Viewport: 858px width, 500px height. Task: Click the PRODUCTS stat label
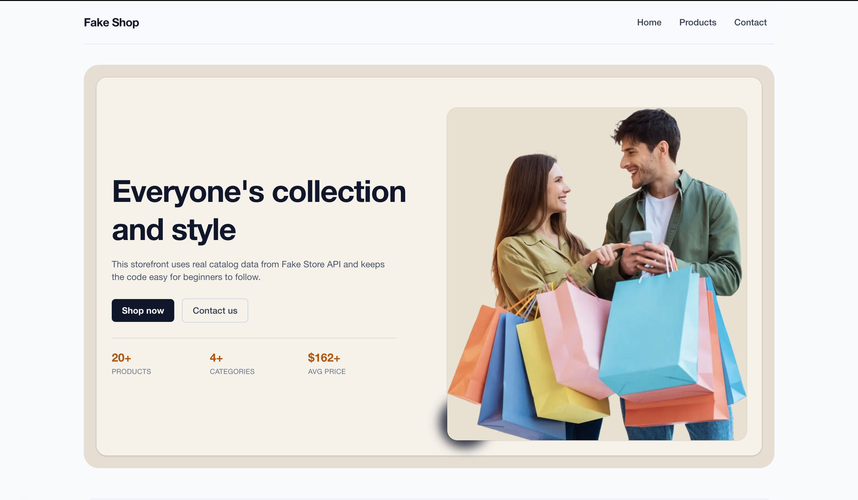coord(131,371)
